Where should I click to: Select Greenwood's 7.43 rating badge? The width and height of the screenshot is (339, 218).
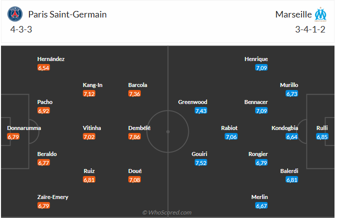201,110
